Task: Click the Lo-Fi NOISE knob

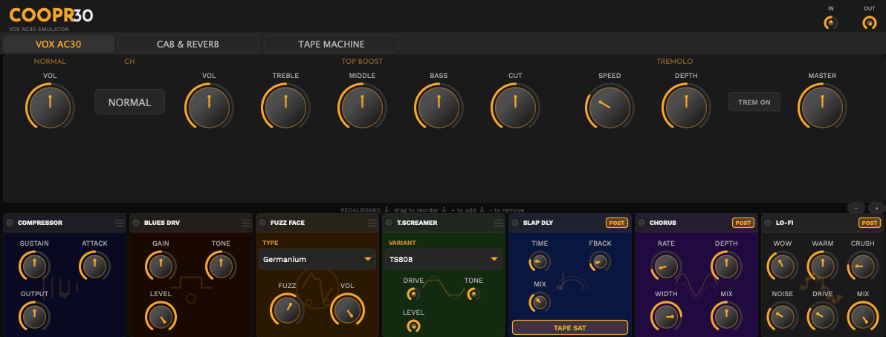Action: pos(783,317)
